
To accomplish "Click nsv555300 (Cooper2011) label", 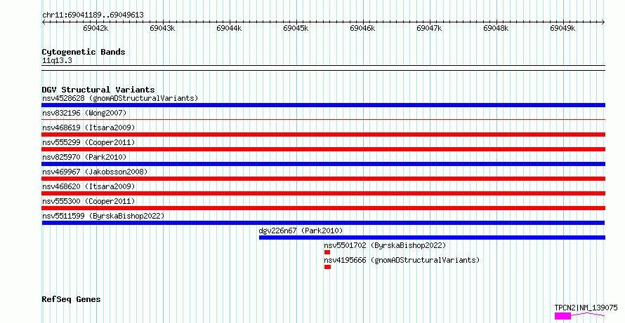I will pos(88,201).
